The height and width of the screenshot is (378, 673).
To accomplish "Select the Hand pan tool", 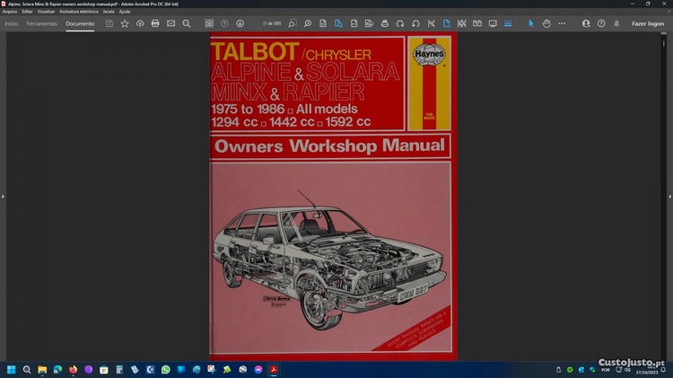I will (x=546, y=23).
